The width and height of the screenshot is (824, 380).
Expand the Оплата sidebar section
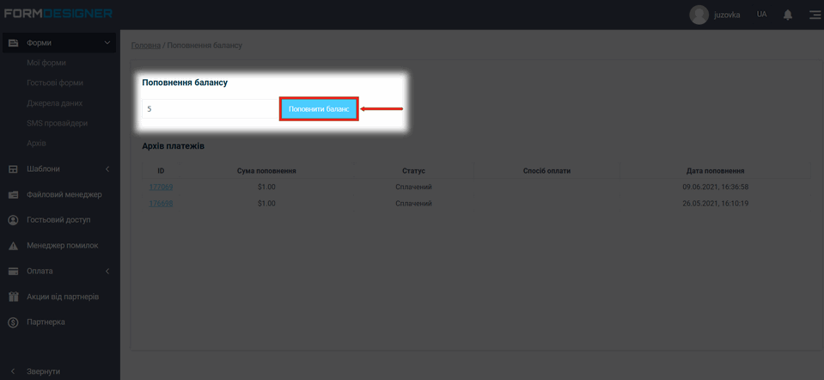(107, 272)
